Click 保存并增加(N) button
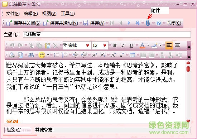The height and width of the screenshot is (139, 197). coord(61,23)
